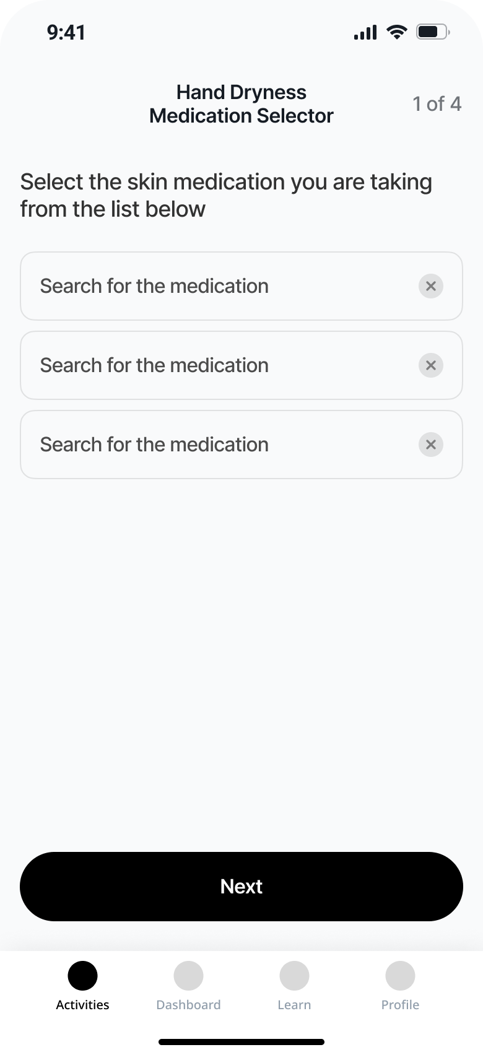Tap the circle icon above Dashboard
Screen dimensions: 483x1055
pos(188,976)
